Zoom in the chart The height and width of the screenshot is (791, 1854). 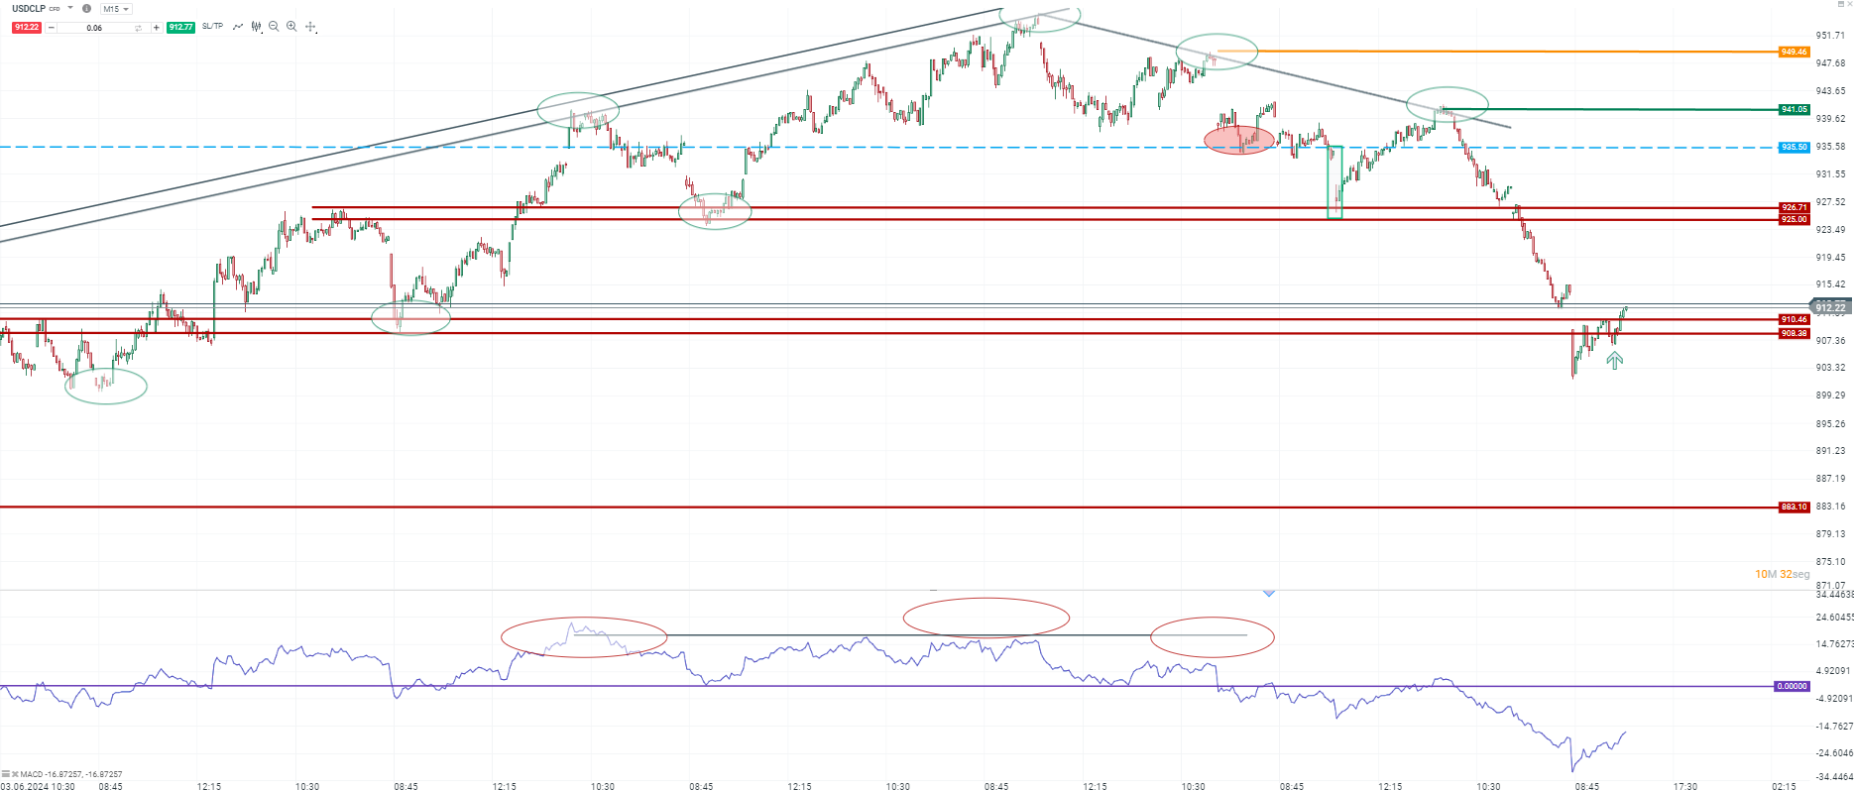(x=291, y=27)
